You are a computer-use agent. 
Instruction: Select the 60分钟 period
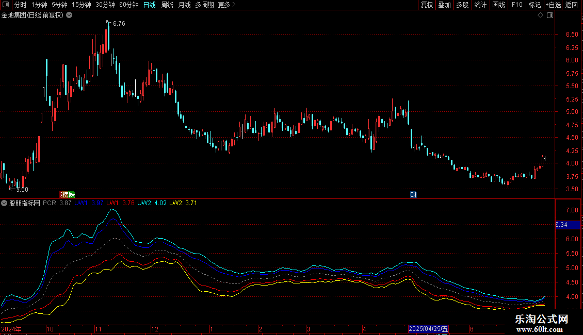click(128, 5)
